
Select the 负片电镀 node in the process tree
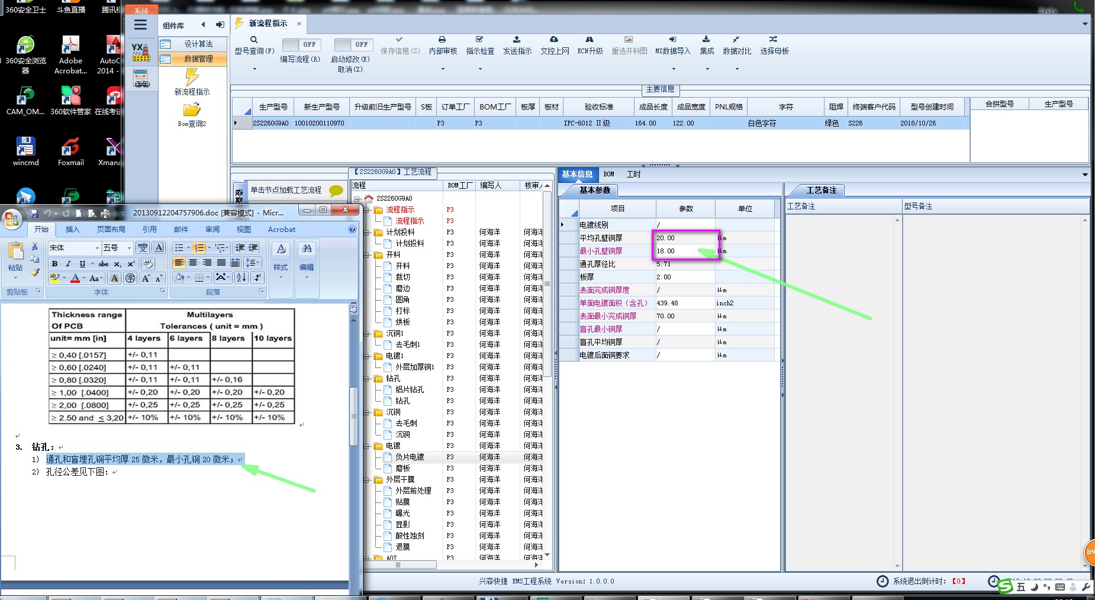(x=410, y=457)
